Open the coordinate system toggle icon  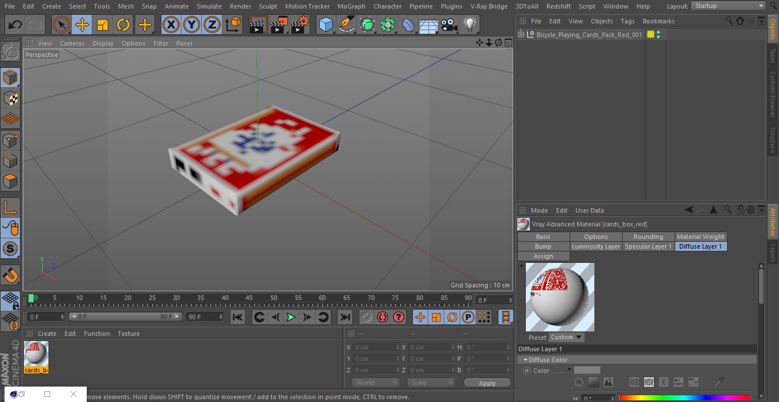(233, 25)
